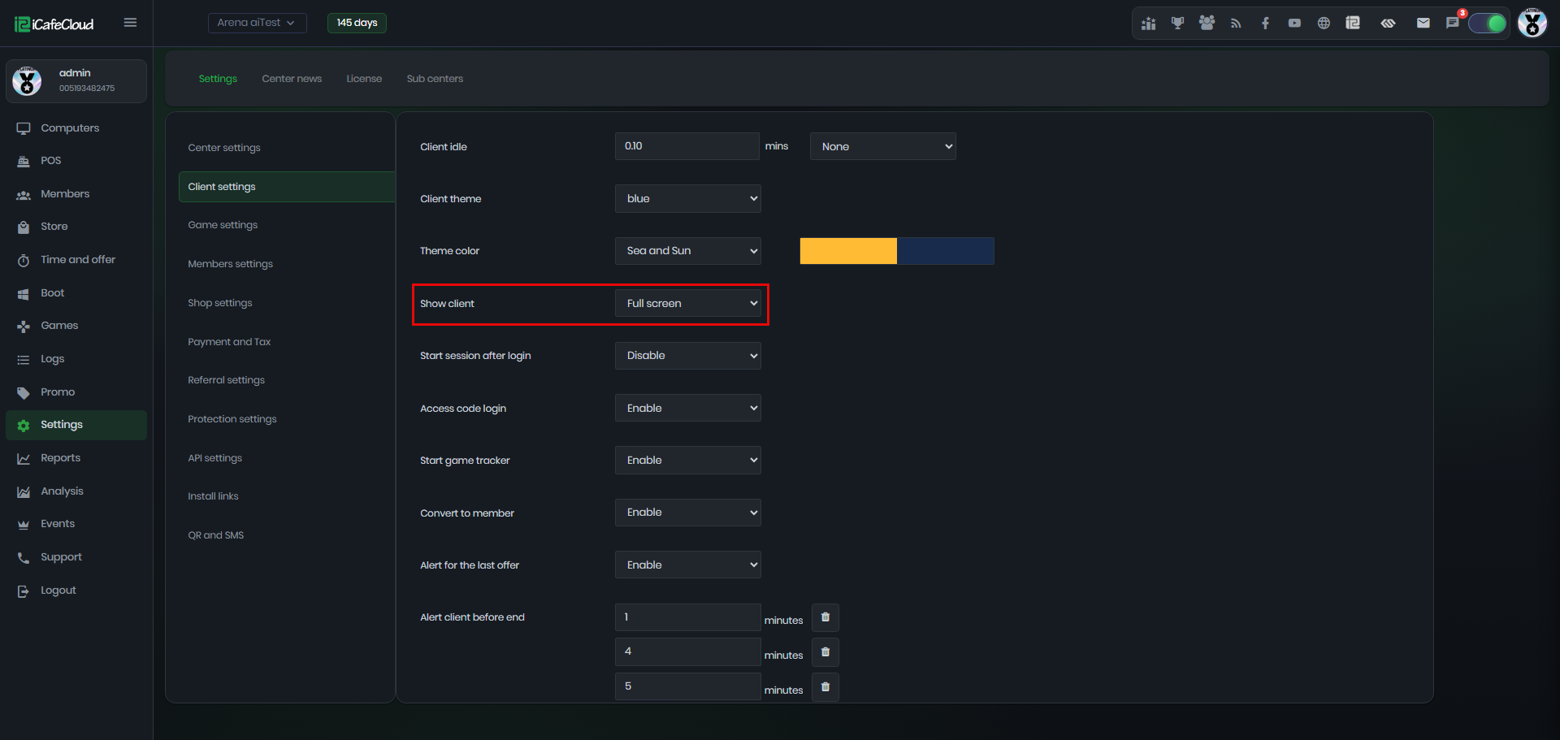Image resolution: width=1560 pixels, height=740 pixels.
Task: Open Logs in the sidebar
Action: tap(76, 359)
